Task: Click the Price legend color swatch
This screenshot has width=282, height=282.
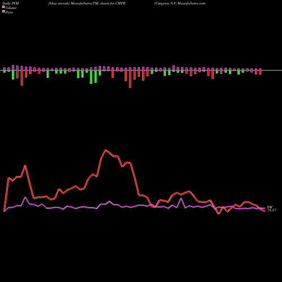Action: [x=3, y=12]
